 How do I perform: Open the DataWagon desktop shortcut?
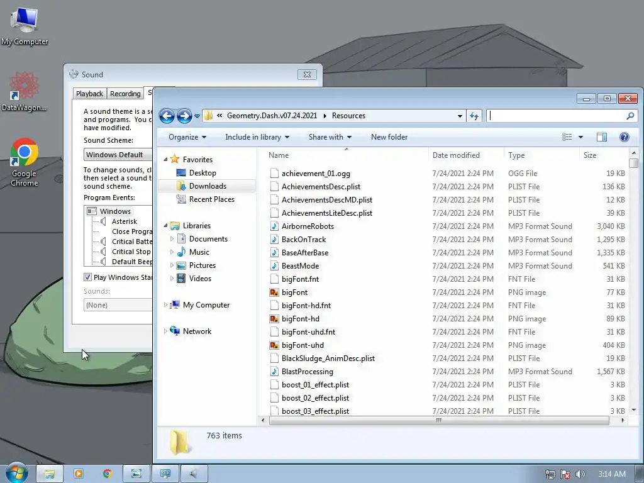click(25, 91)
